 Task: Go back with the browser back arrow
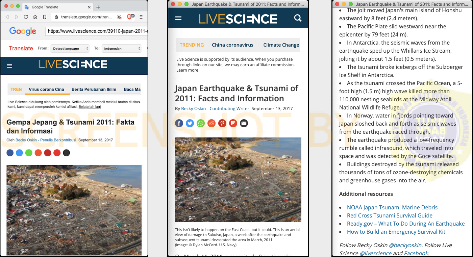point(7,17)
